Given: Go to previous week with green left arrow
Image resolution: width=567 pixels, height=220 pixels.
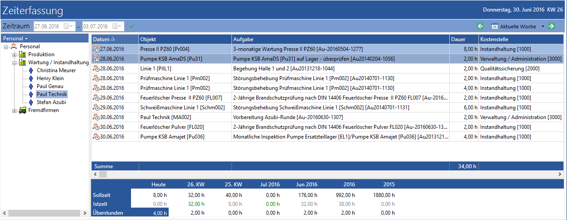Looking at the screenshot, I should [480, 27].
